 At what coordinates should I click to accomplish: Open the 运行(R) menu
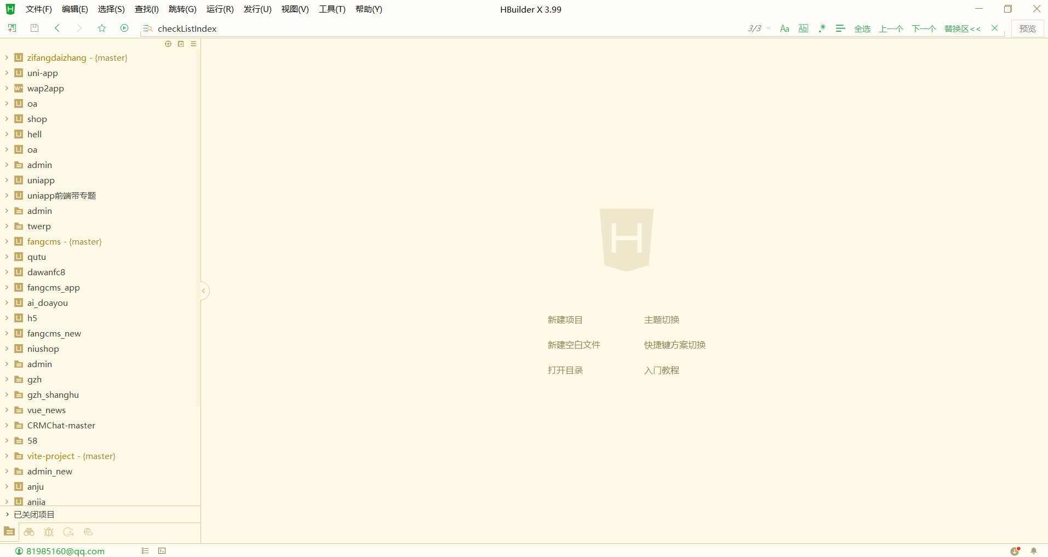[220, 9]
